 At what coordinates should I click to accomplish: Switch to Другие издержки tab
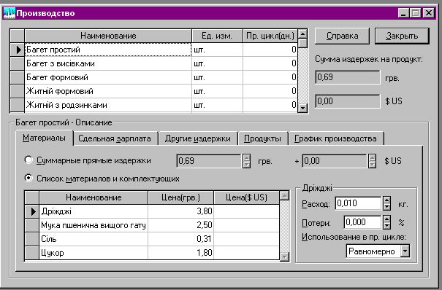click(197, 138)
